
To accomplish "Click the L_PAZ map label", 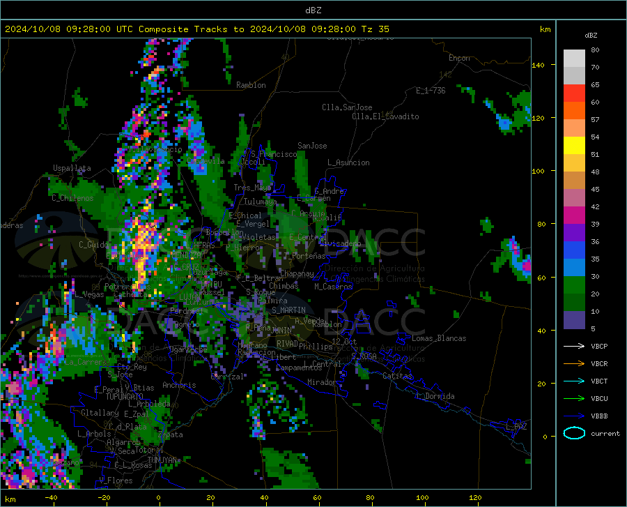I will (516, 427).
